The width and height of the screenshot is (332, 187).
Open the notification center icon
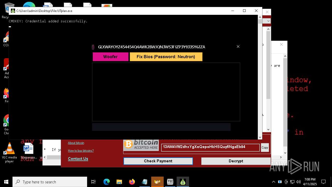323,182
